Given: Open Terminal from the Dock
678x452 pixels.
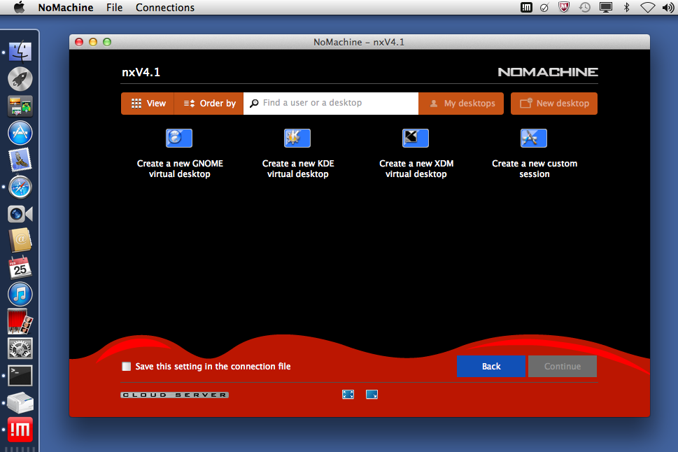Looking at the screenshot, I should [x=20, y=376].
